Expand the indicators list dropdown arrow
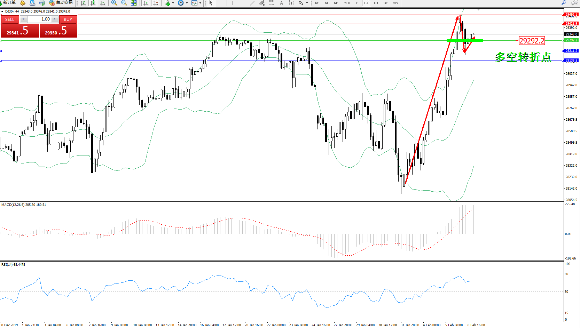The image size is (580, 328). [173, 3]
